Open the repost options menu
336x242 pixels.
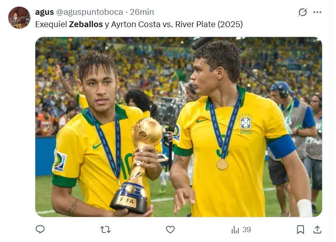click(x=105, y=229)
